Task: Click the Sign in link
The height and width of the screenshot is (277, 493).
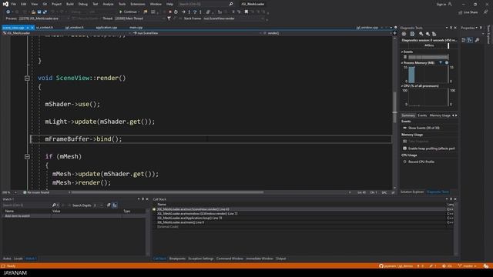Action: pos(441,4)
